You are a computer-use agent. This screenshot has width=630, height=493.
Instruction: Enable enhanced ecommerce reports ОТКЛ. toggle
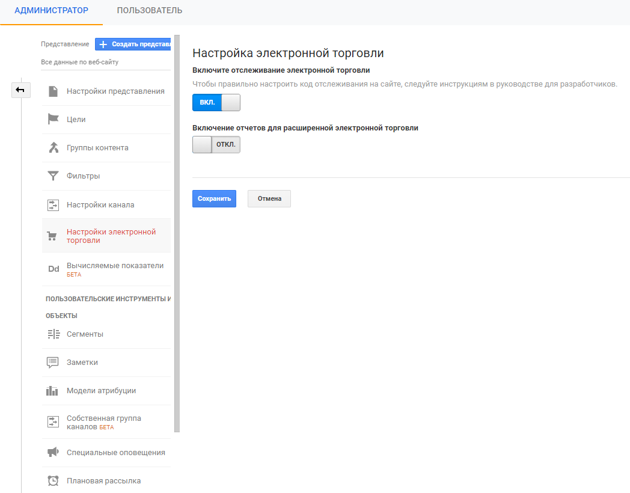(x=216, y=145)
